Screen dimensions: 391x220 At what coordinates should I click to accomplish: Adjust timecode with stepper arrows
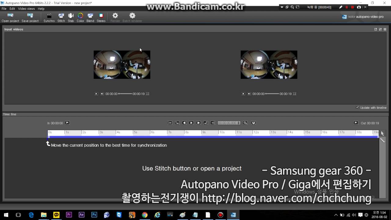(x=239, y=123)
